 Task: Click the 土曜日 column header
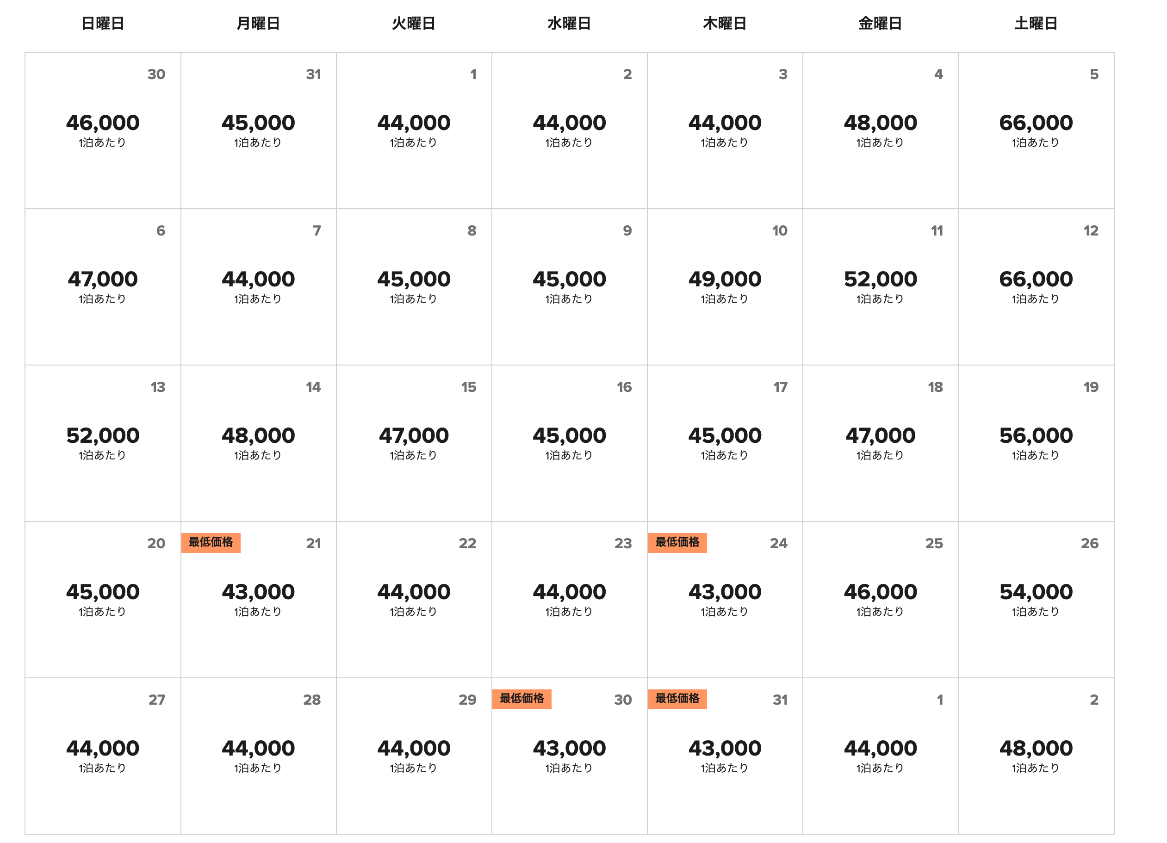tap(1036, 24)
